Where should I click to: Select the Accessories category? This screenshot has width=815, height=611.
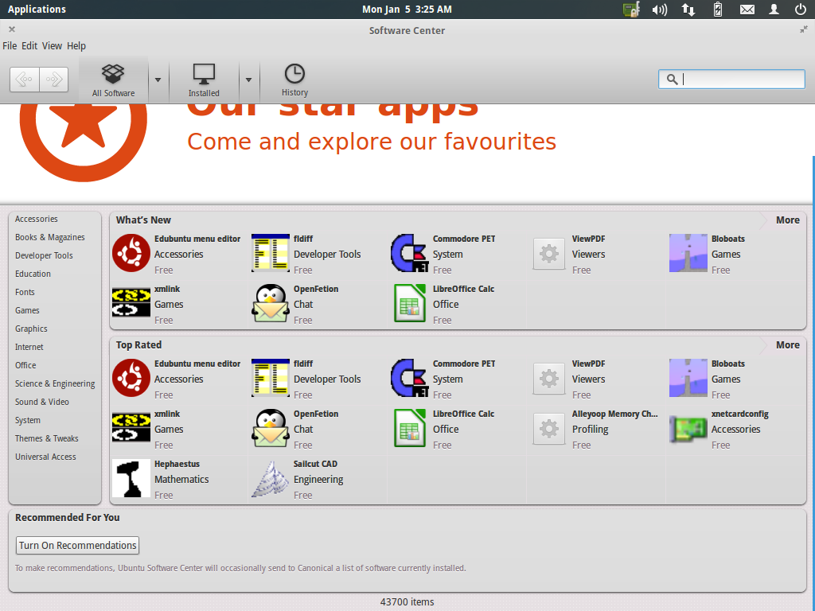[37, 220]
